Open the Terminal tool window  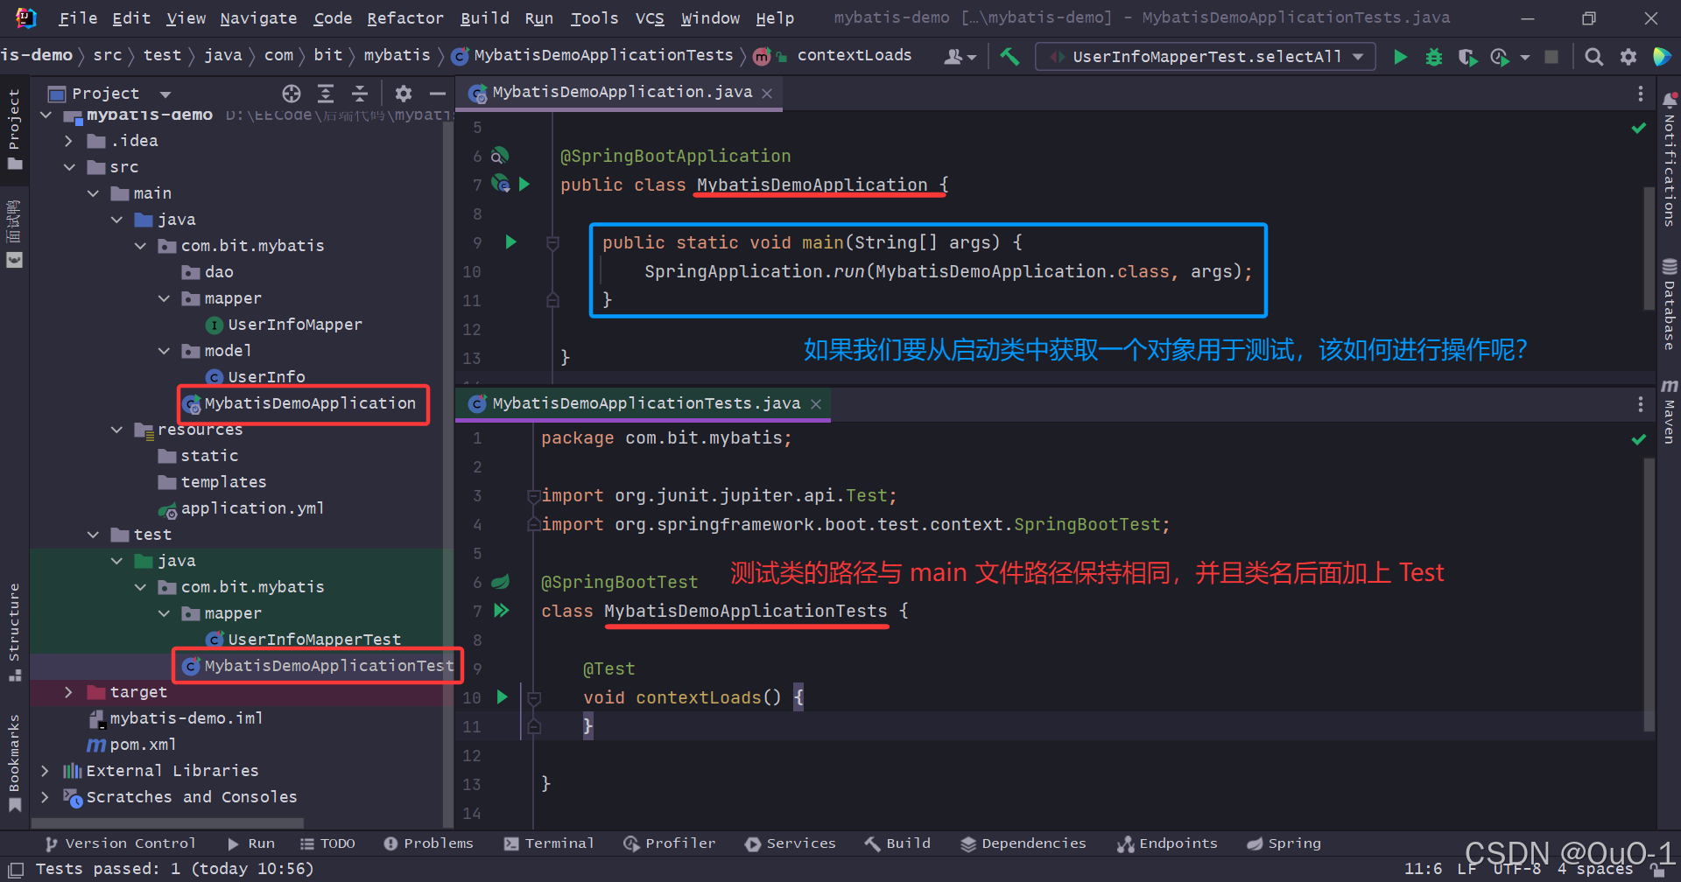click(549, 843)
